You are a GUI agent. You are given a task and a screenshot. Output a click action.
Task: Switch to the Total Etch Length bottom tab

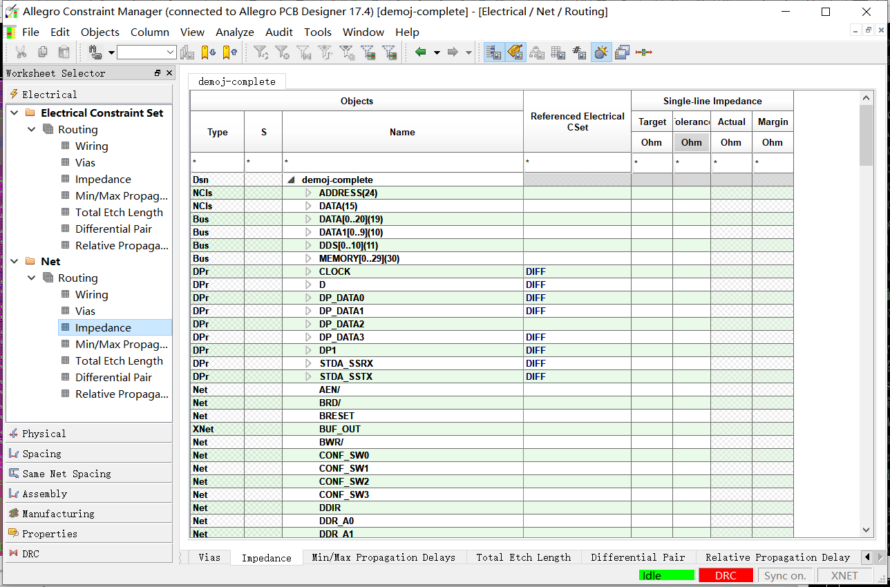tap(524, 557)
